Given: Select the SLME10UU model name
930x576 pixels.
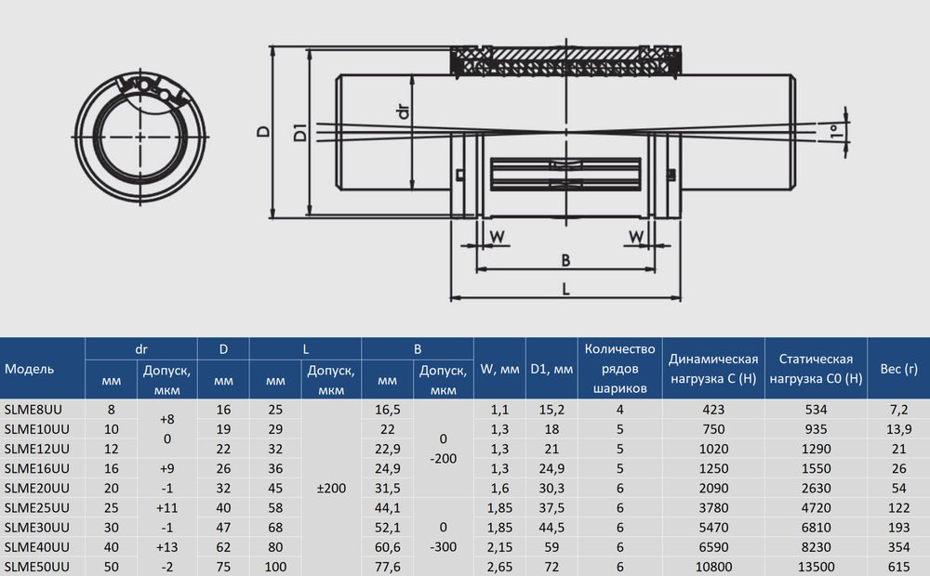Looking at the screenshot, I should point(36,429).
